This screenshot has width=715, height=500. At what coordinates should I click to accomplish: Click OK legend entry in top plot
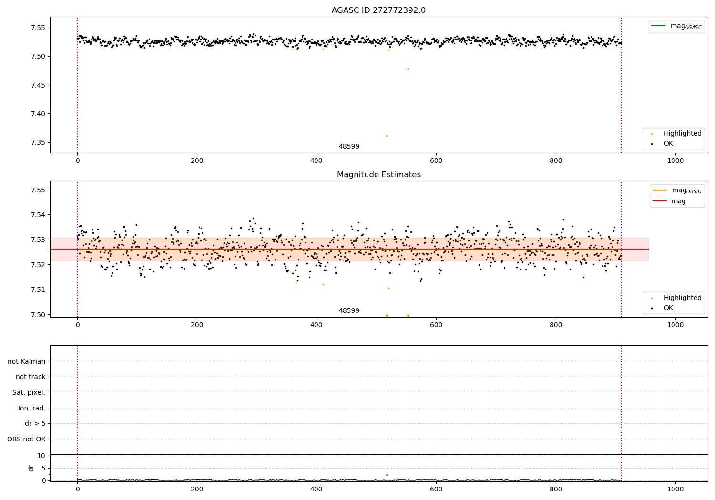[x=662, y=144]
